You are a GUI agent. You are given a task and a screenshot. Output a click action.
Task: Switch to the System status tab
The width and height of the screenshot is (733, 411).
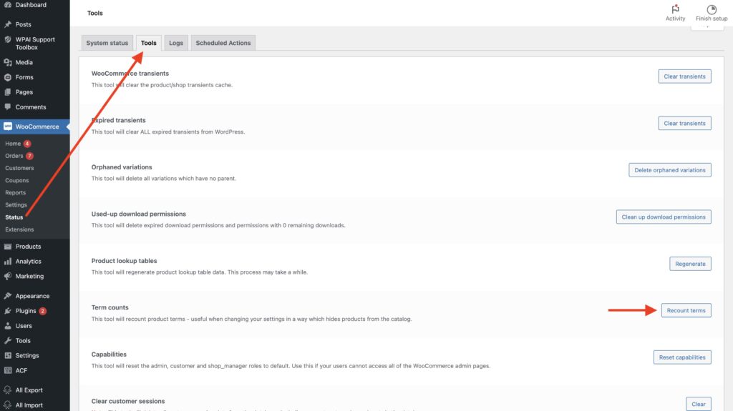pyautogui.click(x=107, y=43)
